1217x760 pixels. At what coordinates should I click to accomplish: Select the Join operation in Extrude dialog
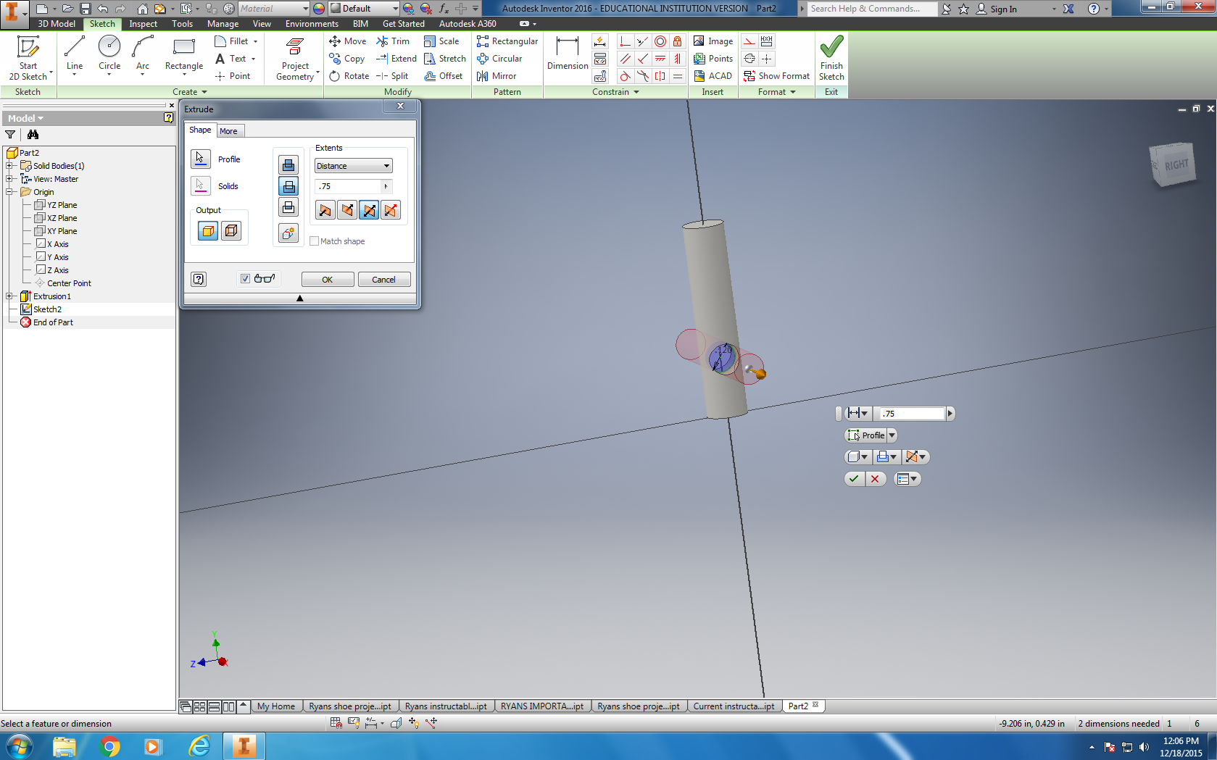288,165
